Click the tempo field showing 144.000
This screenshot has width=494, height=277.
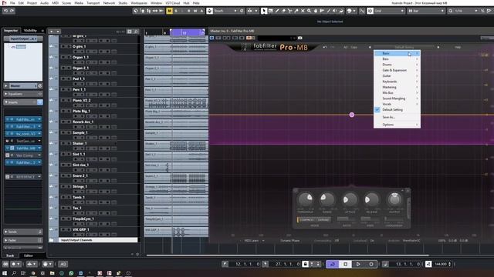pos(441,264)
